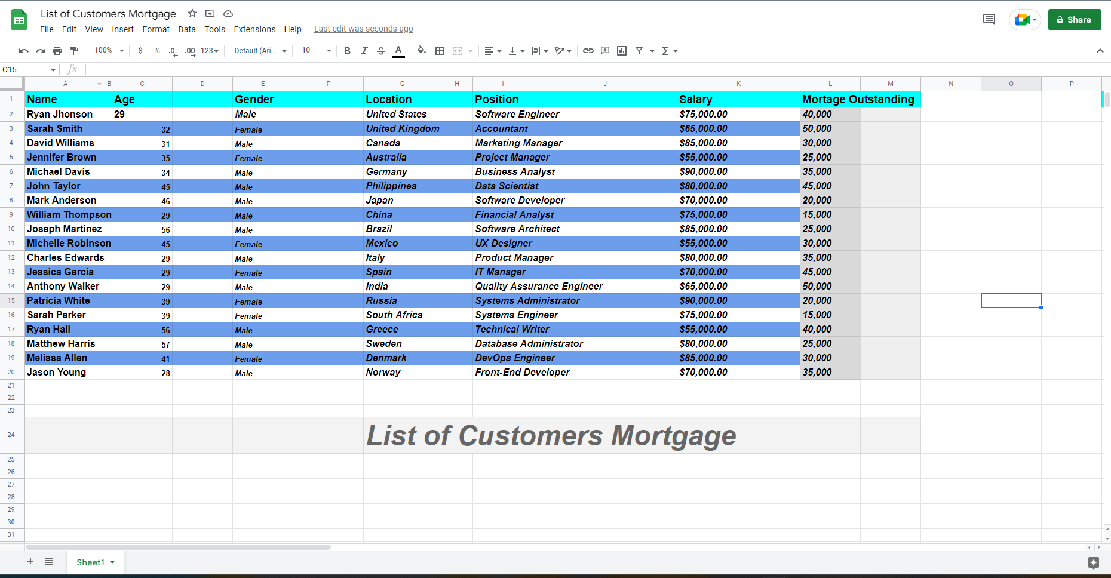1111x578 pixels.
Task: Star the document
Action: tap(192, 13)
